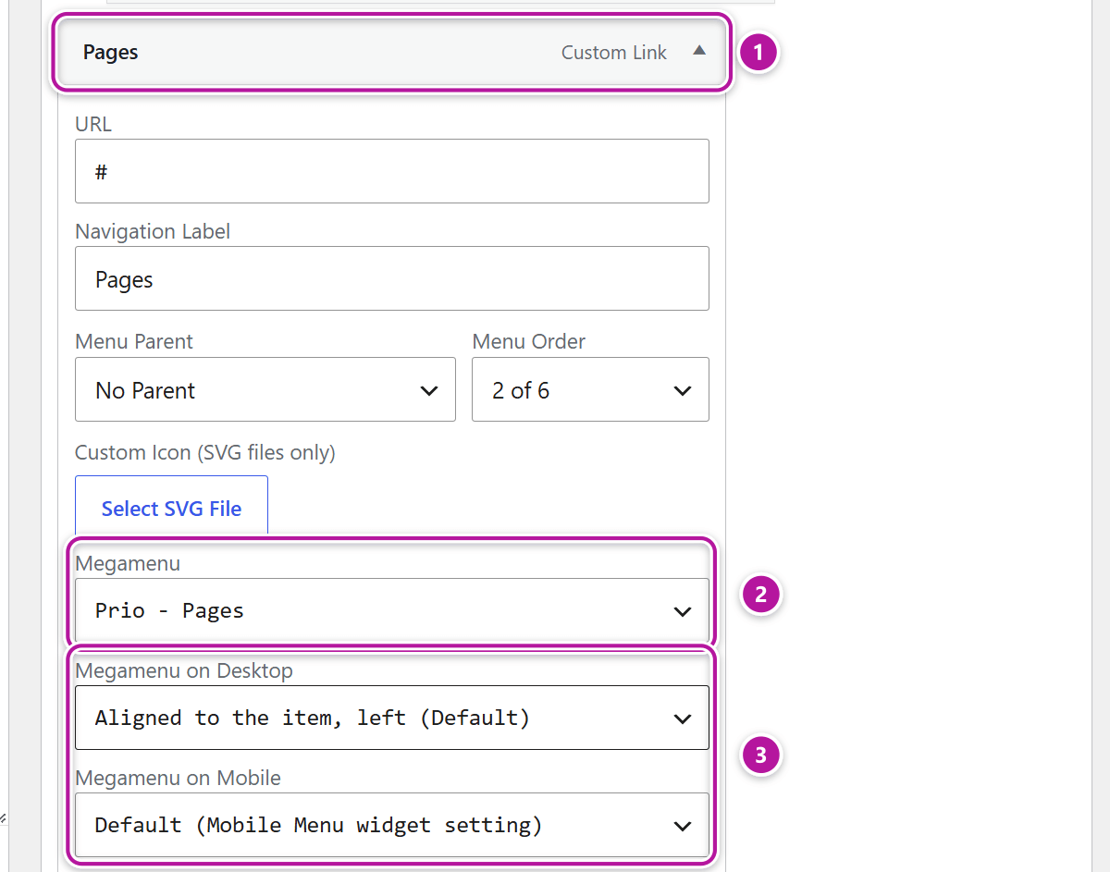Open the Megamenu dropdown set to Prio - Pages
This screenshot has width=1110, height=872.
coord(392,610)
